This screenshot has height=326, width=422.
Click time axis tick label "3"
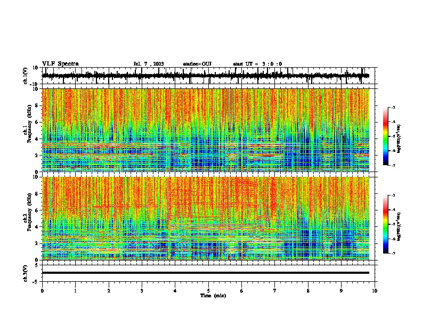coord(142,291)
